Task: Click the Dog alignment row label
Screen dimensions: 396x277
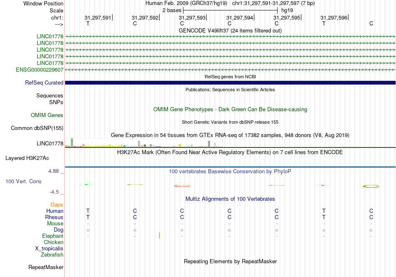Action: pos(58,230)
